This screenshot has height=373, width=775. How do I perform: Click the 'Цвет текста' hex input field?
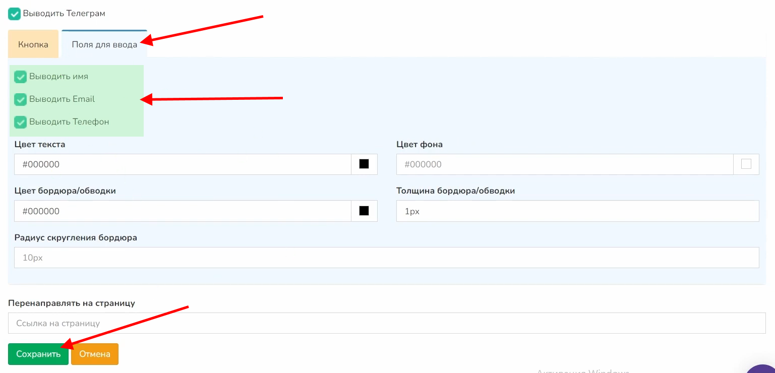click(x=183, y=164)
